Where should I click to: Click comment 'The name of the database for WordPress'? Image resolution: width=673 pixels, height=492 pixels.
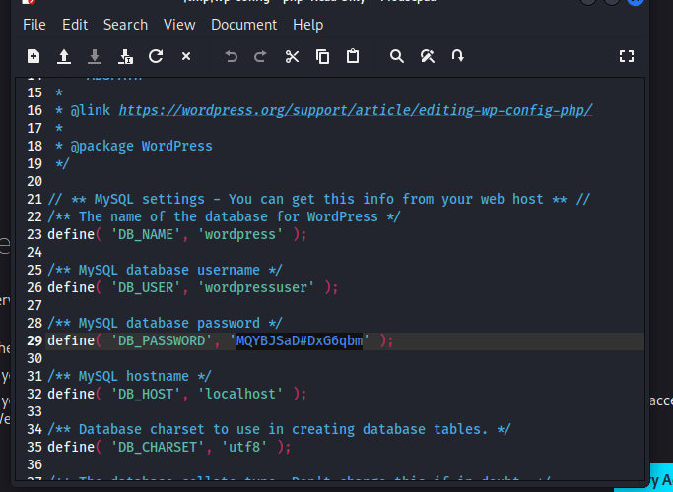224,216
